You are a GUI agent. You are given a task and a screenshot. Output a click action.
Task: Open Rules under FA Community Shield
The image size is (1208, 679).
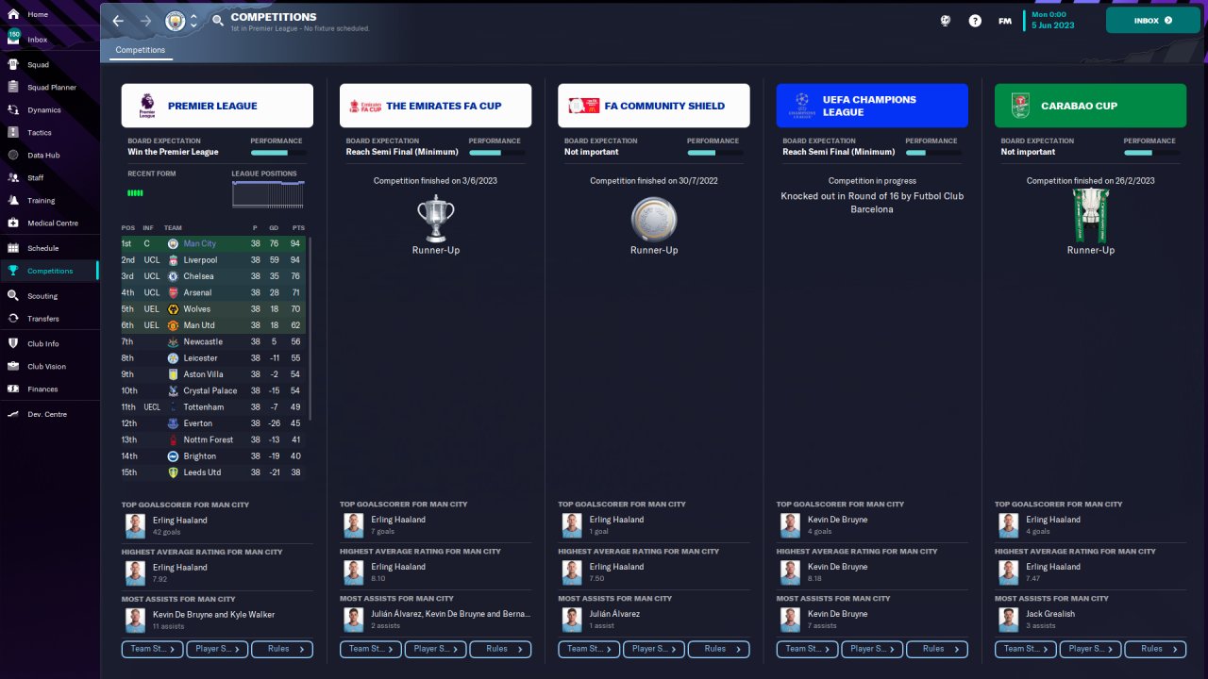pos(719,649)
